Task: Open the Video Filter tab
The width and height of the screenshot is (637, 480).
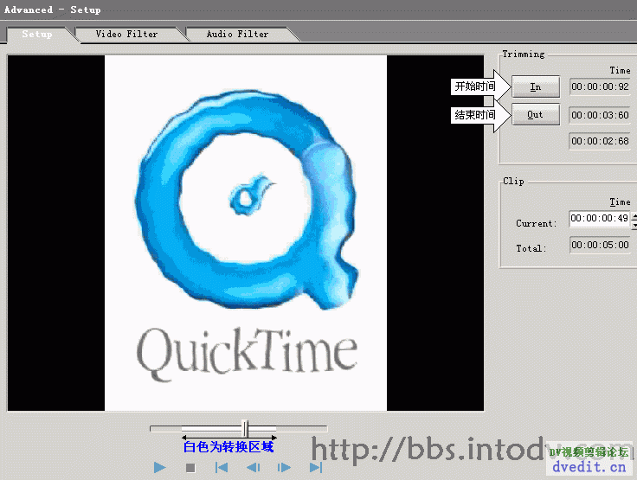Action: pyautogui.click(x=126, y=35)
